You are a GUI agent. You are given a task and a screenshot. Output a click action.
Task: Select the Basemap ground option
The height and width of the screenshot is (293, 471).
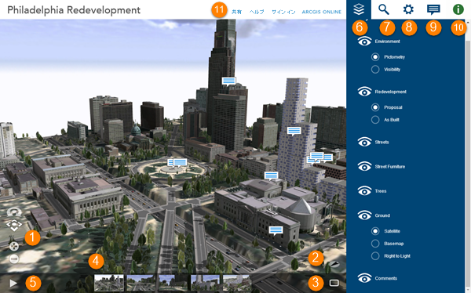375,243
